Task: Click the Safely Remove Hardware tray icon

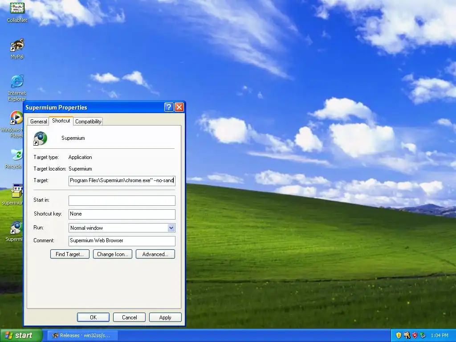Action: [423, 335]
